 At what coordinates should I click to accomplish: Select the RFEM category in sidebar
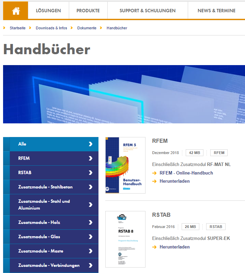(51, 158)
